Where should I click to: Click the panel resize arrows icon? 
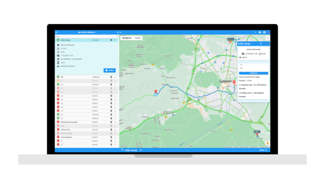119,32
